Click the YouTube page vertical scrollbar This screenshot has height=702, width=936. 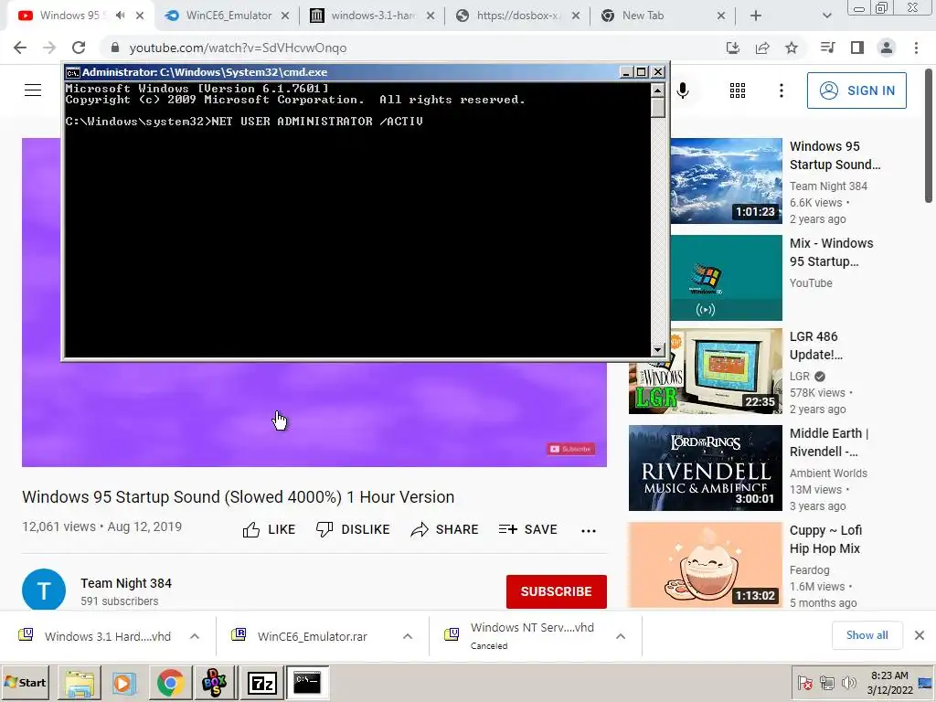pos(929,136)
